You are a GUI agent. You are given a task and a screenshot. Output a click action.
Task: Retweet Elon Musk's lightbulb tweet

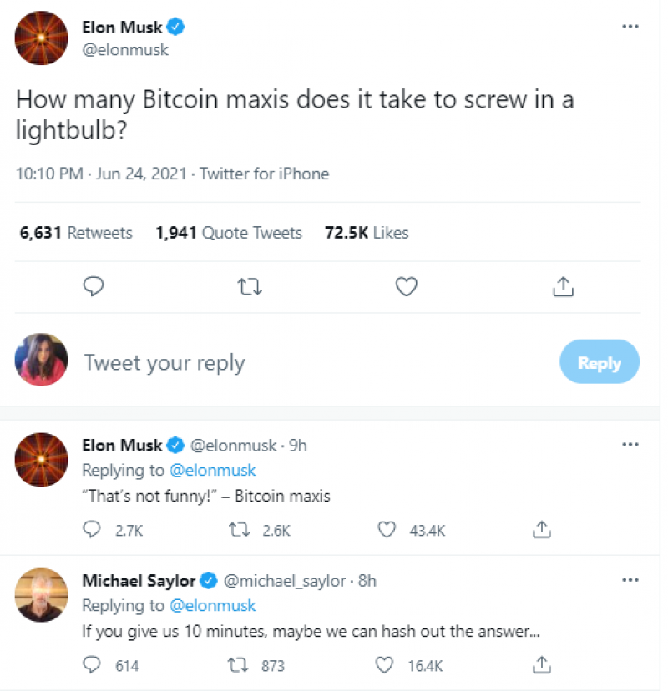tap(250, 287)
